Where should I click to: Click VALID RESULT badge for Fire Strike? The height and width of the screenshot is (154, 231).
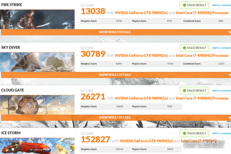point(194,5)
